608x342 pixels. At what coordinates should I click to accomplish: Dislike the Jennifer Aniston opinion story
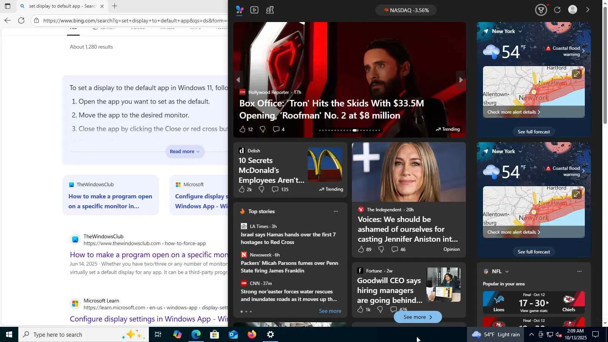(381, 249)
